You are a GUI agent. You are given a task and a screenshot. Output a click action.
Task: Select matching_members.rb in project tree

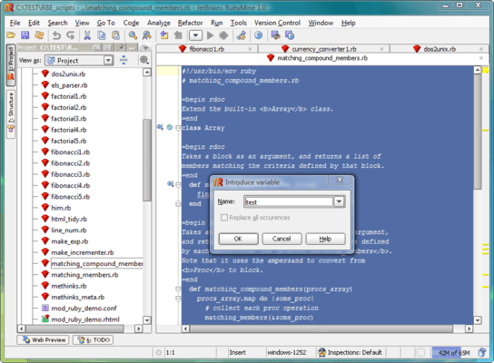point(84,275)
